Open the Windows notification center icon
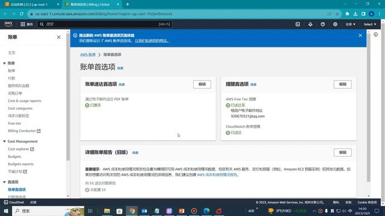Image resolution: width=385 pixels, height=216 pixels. 377,211
